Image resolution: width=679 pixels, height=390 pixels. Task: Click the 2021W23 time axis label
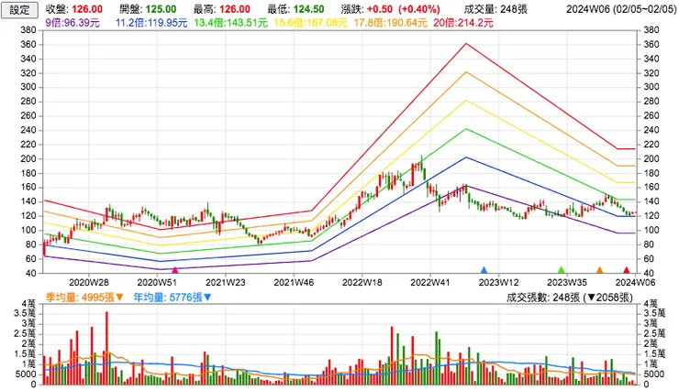tap(225, 283)
